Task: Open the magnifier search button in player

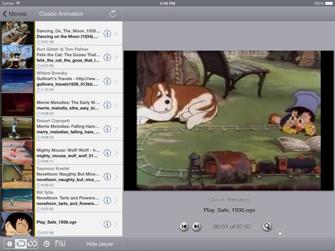Action: (x=267, y=226)
